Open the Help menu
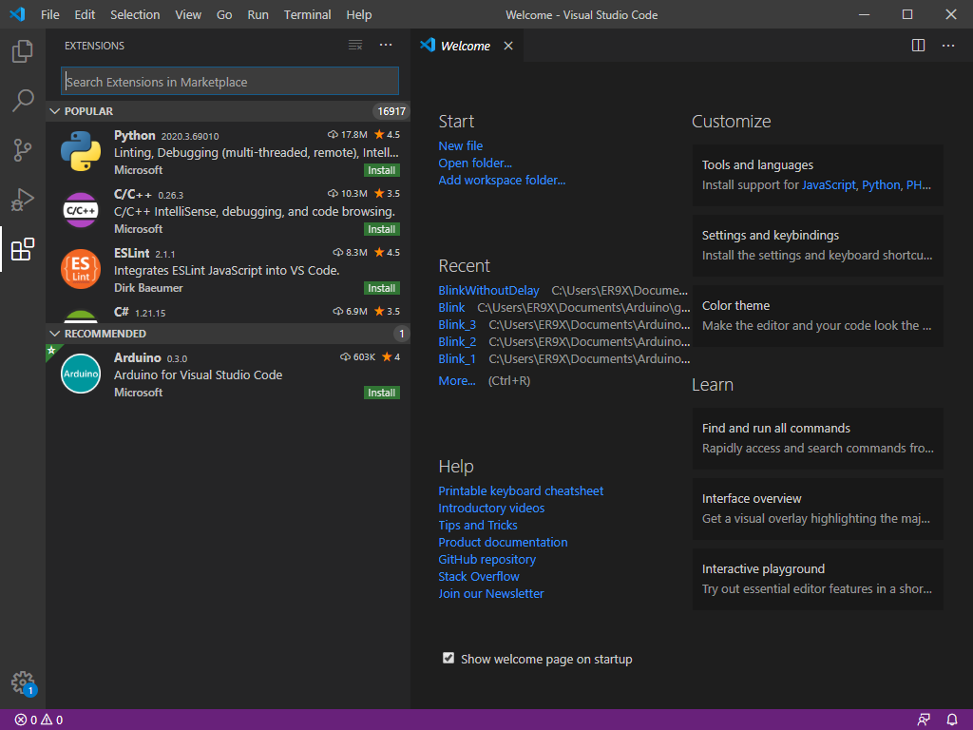 pyautogui.click(x=358, y=15)
